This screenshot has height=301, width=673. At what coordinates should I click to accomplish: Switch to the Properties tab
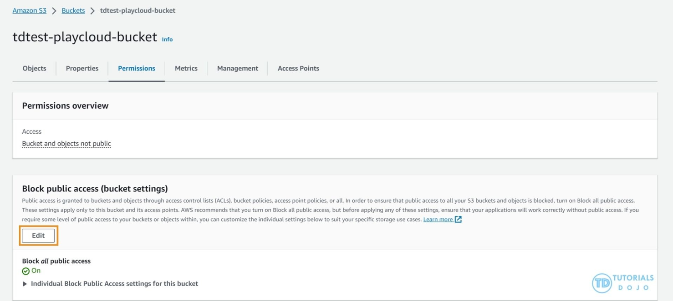82,68
